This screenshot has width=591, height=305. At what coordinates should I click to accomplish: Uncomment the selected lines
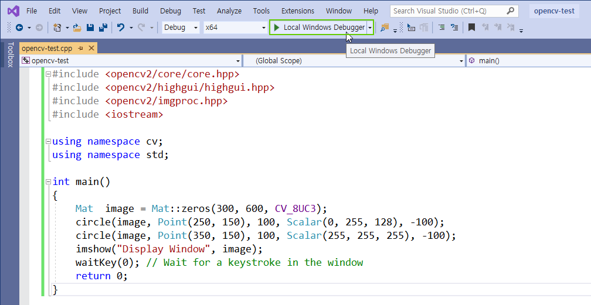tap(454, 28)
